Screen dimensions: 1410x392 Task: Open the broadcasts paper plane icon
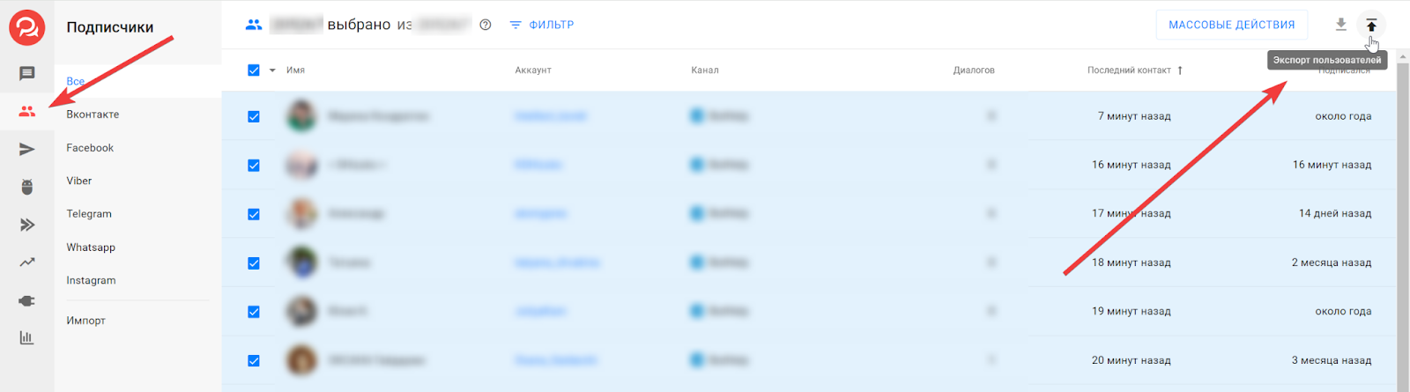(27, 150)
